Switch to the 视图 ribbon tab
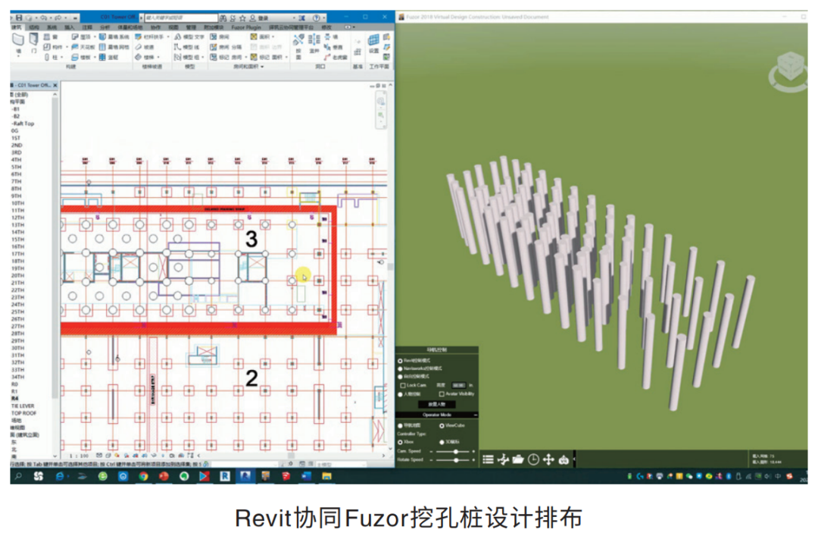 (173, 27)
